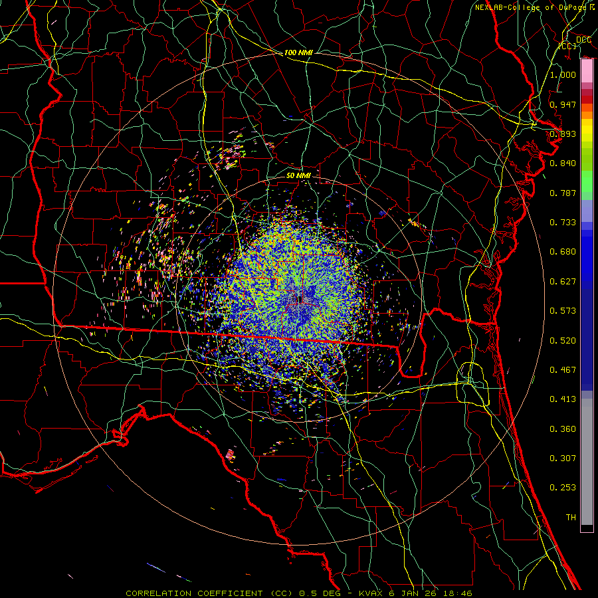This screenshot has height=598, width=598.
Task: Click the 0.840 legend value
Action: [x=563, y=163]
